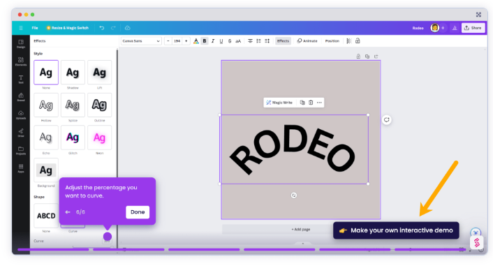Open the Position tab in toolbar
This screenshot has width=493, height=266.
(x=332, y=41)
